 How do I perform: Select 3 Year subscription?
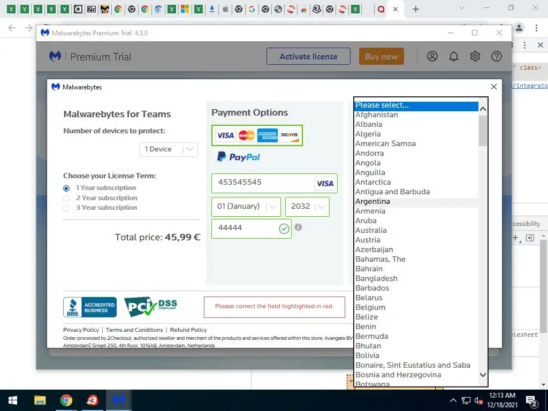pyautogui.click(x=66, y=208)
